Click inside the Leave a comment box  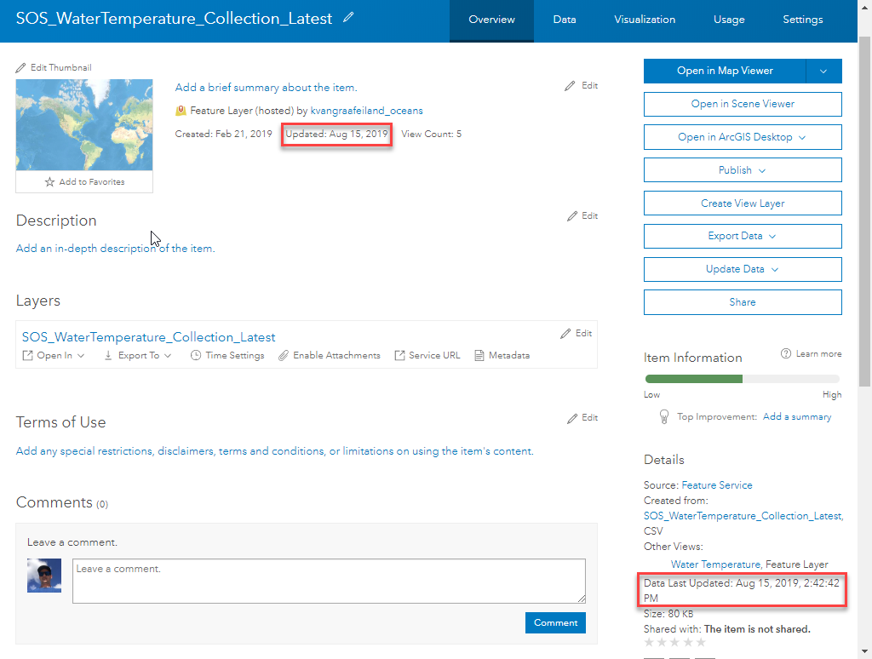click(x=329, y=582)
